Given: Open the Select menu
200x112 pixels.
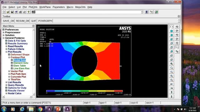Looking at the screenshot, I should 12,7.
